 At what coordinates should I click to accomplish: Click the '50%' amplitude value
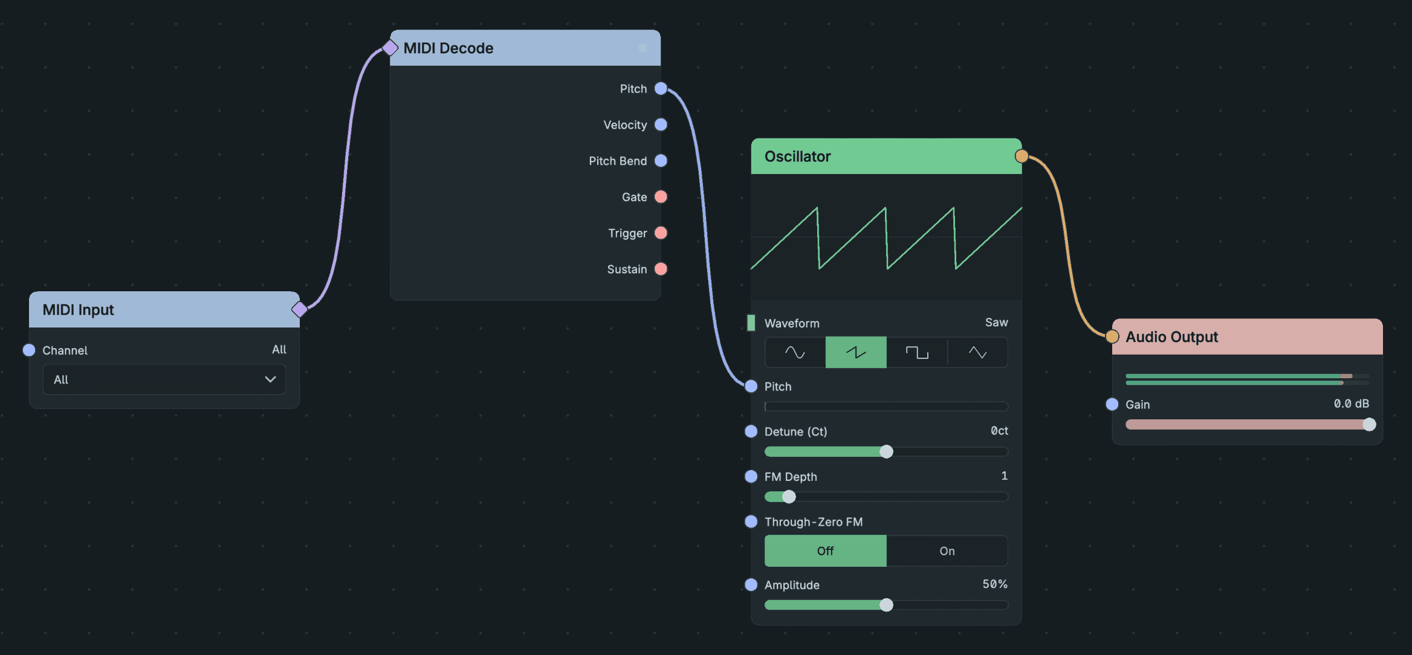click(995, 584)
